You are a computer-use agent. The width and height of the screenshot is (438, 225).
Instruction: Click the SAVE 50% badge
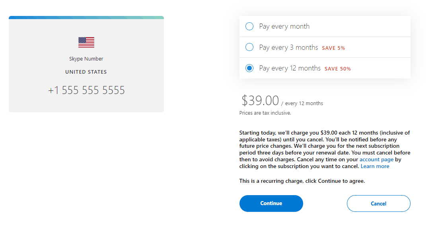(x=338, y=69)
